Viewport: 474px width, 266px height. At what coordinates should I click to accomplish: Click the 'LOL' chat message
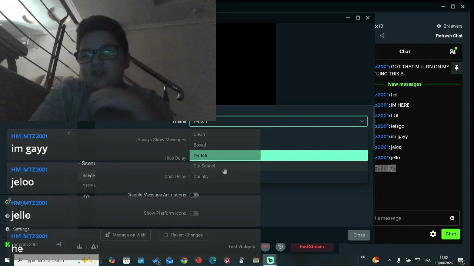(395, 116)
